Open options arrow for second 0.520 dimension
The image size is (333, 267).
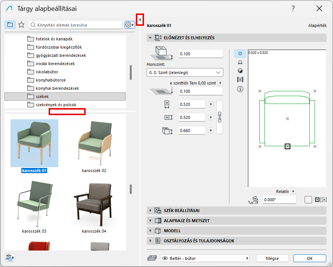coord(211,117)
